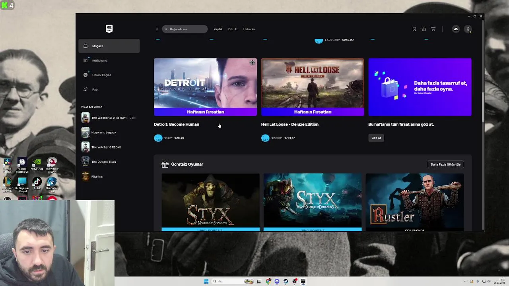Open the gift box icon in header
Viewport: 509px width, 286px height.
[x=424, y=29]
